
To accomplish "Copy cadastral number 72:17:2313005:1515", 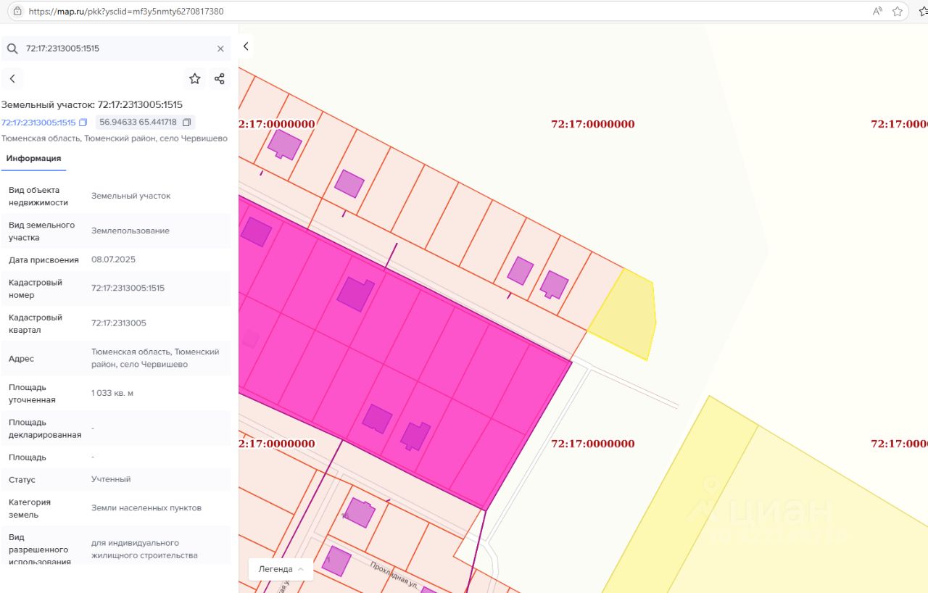I will click(x=83, y=123).
